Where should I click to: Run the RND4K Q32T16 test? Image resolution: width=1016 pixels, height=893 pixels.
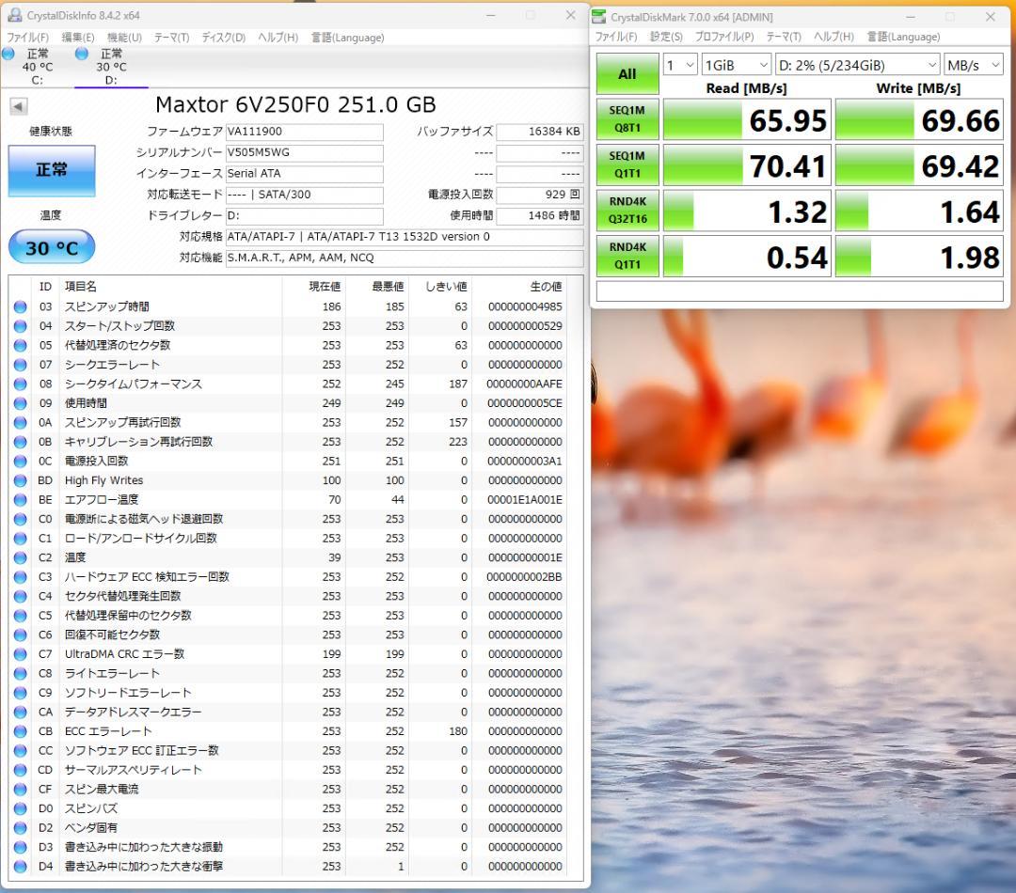click(x=627, y=210)
